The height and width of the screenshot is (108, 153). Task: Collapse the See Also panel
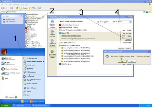(22, 16)
